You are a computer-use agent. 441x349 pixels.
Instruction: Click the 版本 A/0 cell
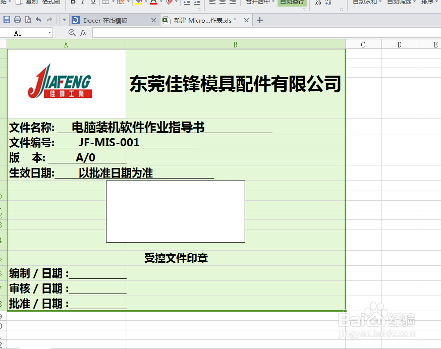[x=67, y=157]
